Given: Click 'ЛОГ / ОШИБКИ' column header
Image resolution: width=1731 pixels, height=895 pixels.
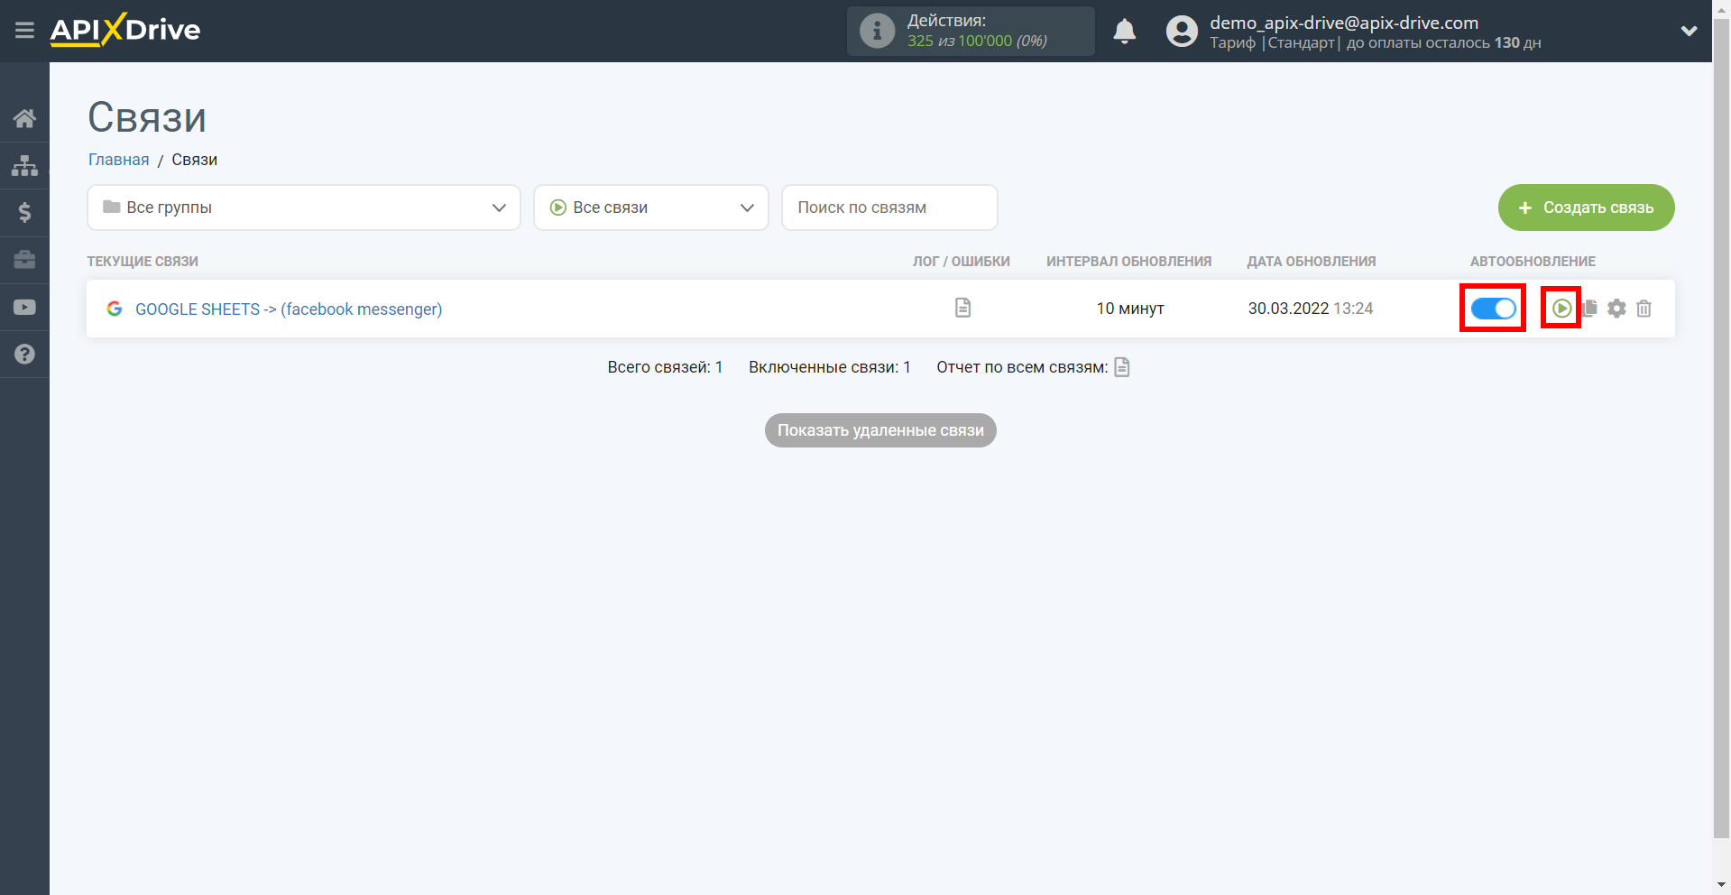Looking at the screenshot, I should pyautogui.click(x=961, y=262).
